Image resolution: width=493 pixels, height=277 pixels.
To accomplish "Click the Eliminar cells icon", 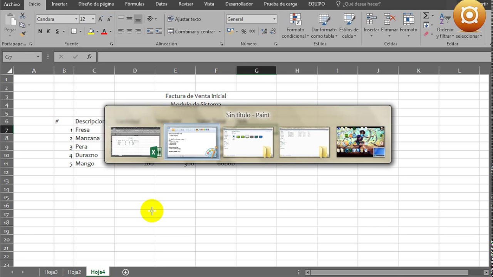I will point(389,19).
